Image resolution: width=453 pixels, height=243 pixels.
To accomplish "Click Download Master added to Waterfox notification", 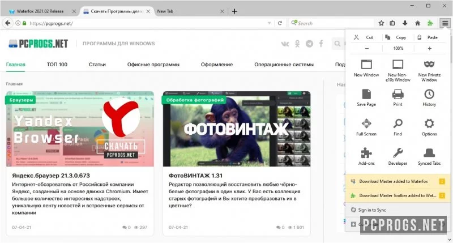I will [x=398, y=181].
